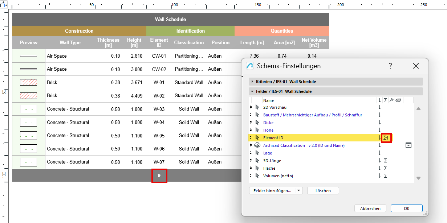
Task: Click the flag column header icon
Action: coord(391,100)
